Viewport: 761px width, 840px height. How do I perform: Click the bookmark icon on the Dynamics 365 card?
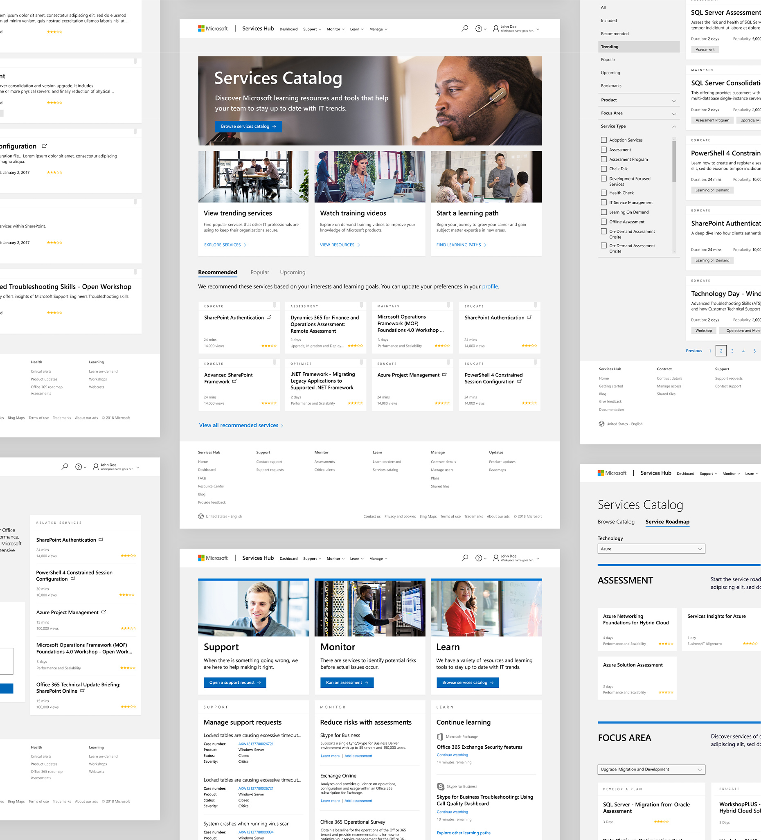point(361,305)
